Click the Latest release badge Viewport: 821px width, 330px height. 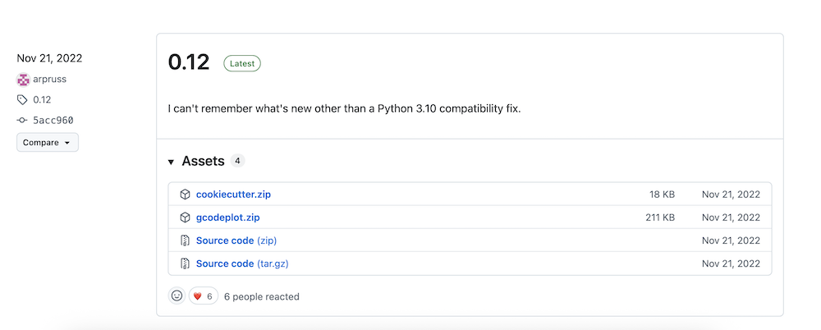click(x=242, y=63)
